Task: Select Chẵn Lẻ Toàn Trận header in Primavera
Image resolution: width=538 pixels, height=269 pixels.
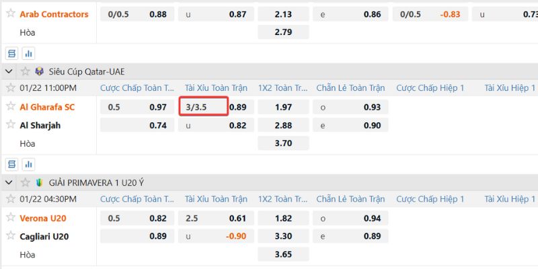Action: click(x=350, y=199)
